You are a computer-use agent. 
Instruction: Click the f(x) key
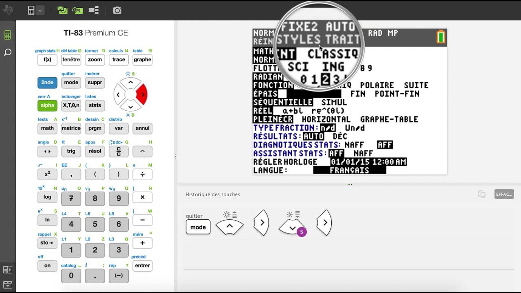click(x=47, y=60)
